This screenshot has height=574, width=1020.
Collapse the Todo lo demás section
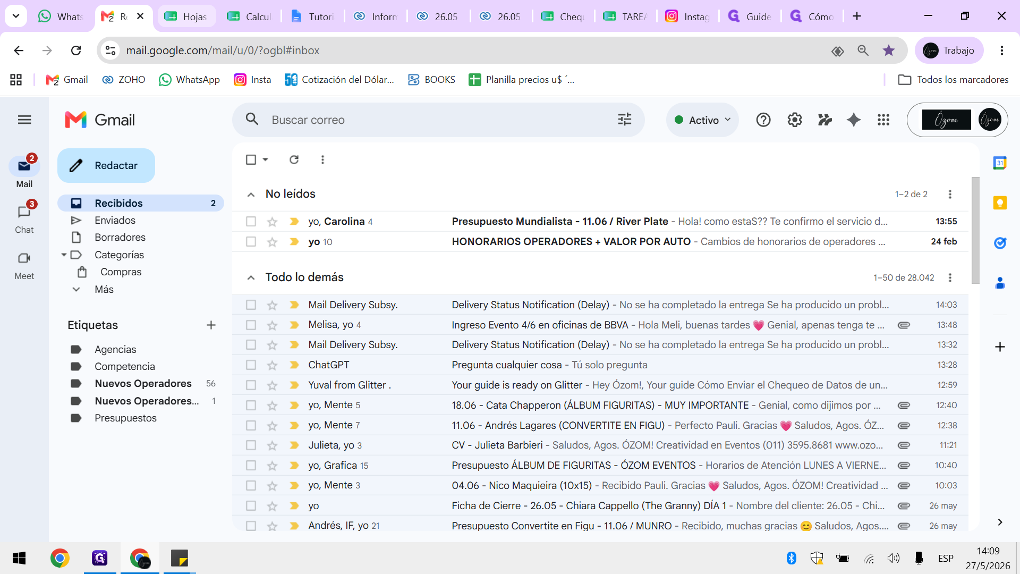click(251, 278)
